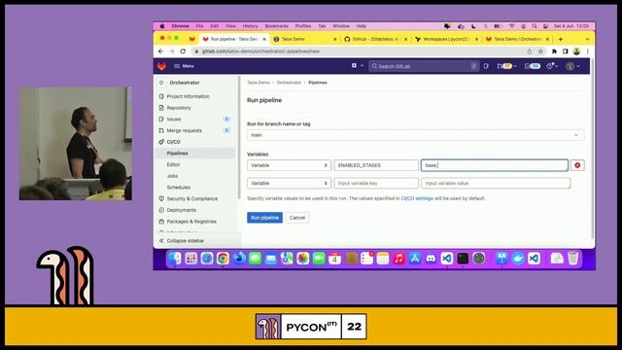The image size is (622, 350).
Task: Open Issues in the sidebar
Action: tap(174, 119)
